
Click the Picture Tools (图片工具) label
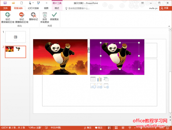pyautogui.click(x=57, y=3)
